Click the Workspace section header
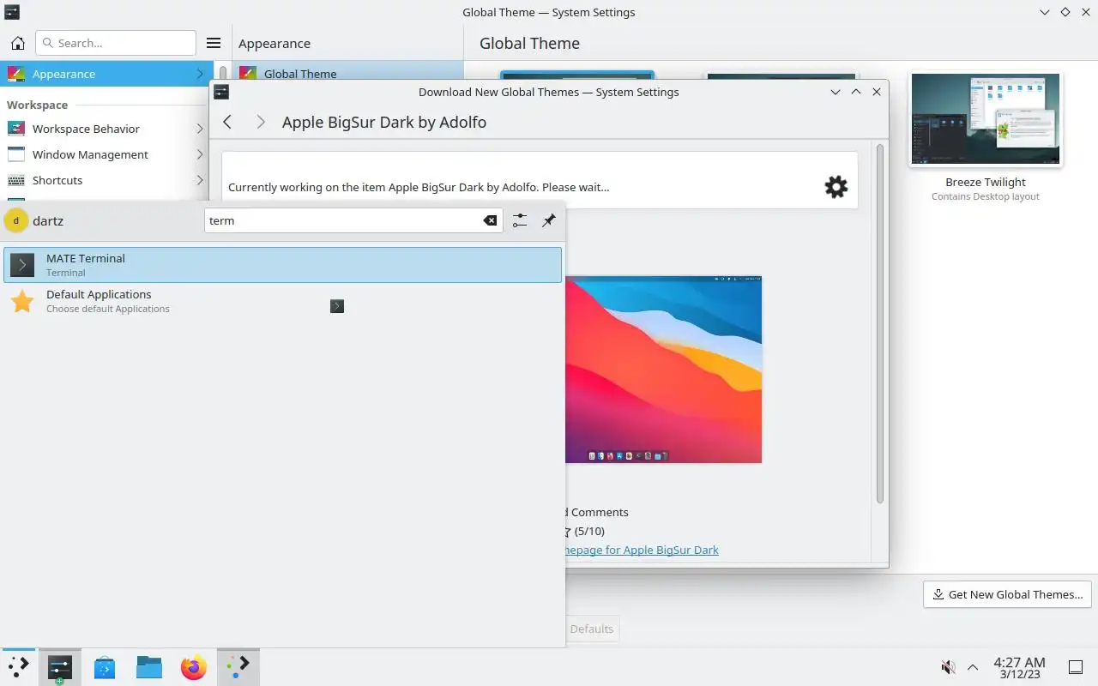This screenshot has width=1098, height=686. coord(37,105)
